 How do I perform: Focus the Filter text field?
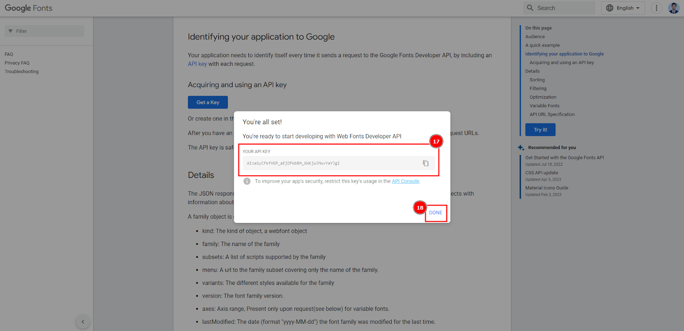pos(44,31)
